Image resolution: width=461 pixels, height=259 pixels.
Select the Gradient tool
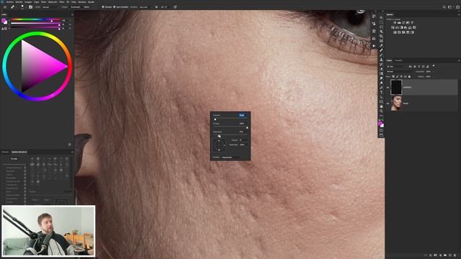coord(381,73)
